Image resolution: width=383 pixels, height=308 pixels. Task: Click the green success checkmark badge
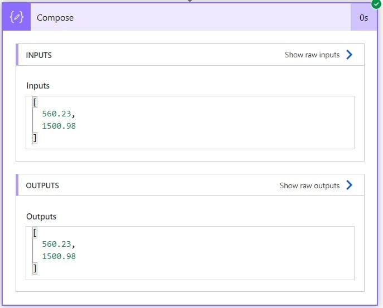click(x=376, y=4)
